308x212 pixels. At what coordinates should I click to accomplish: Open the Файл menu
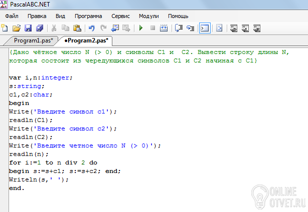[x=12, y=16]
